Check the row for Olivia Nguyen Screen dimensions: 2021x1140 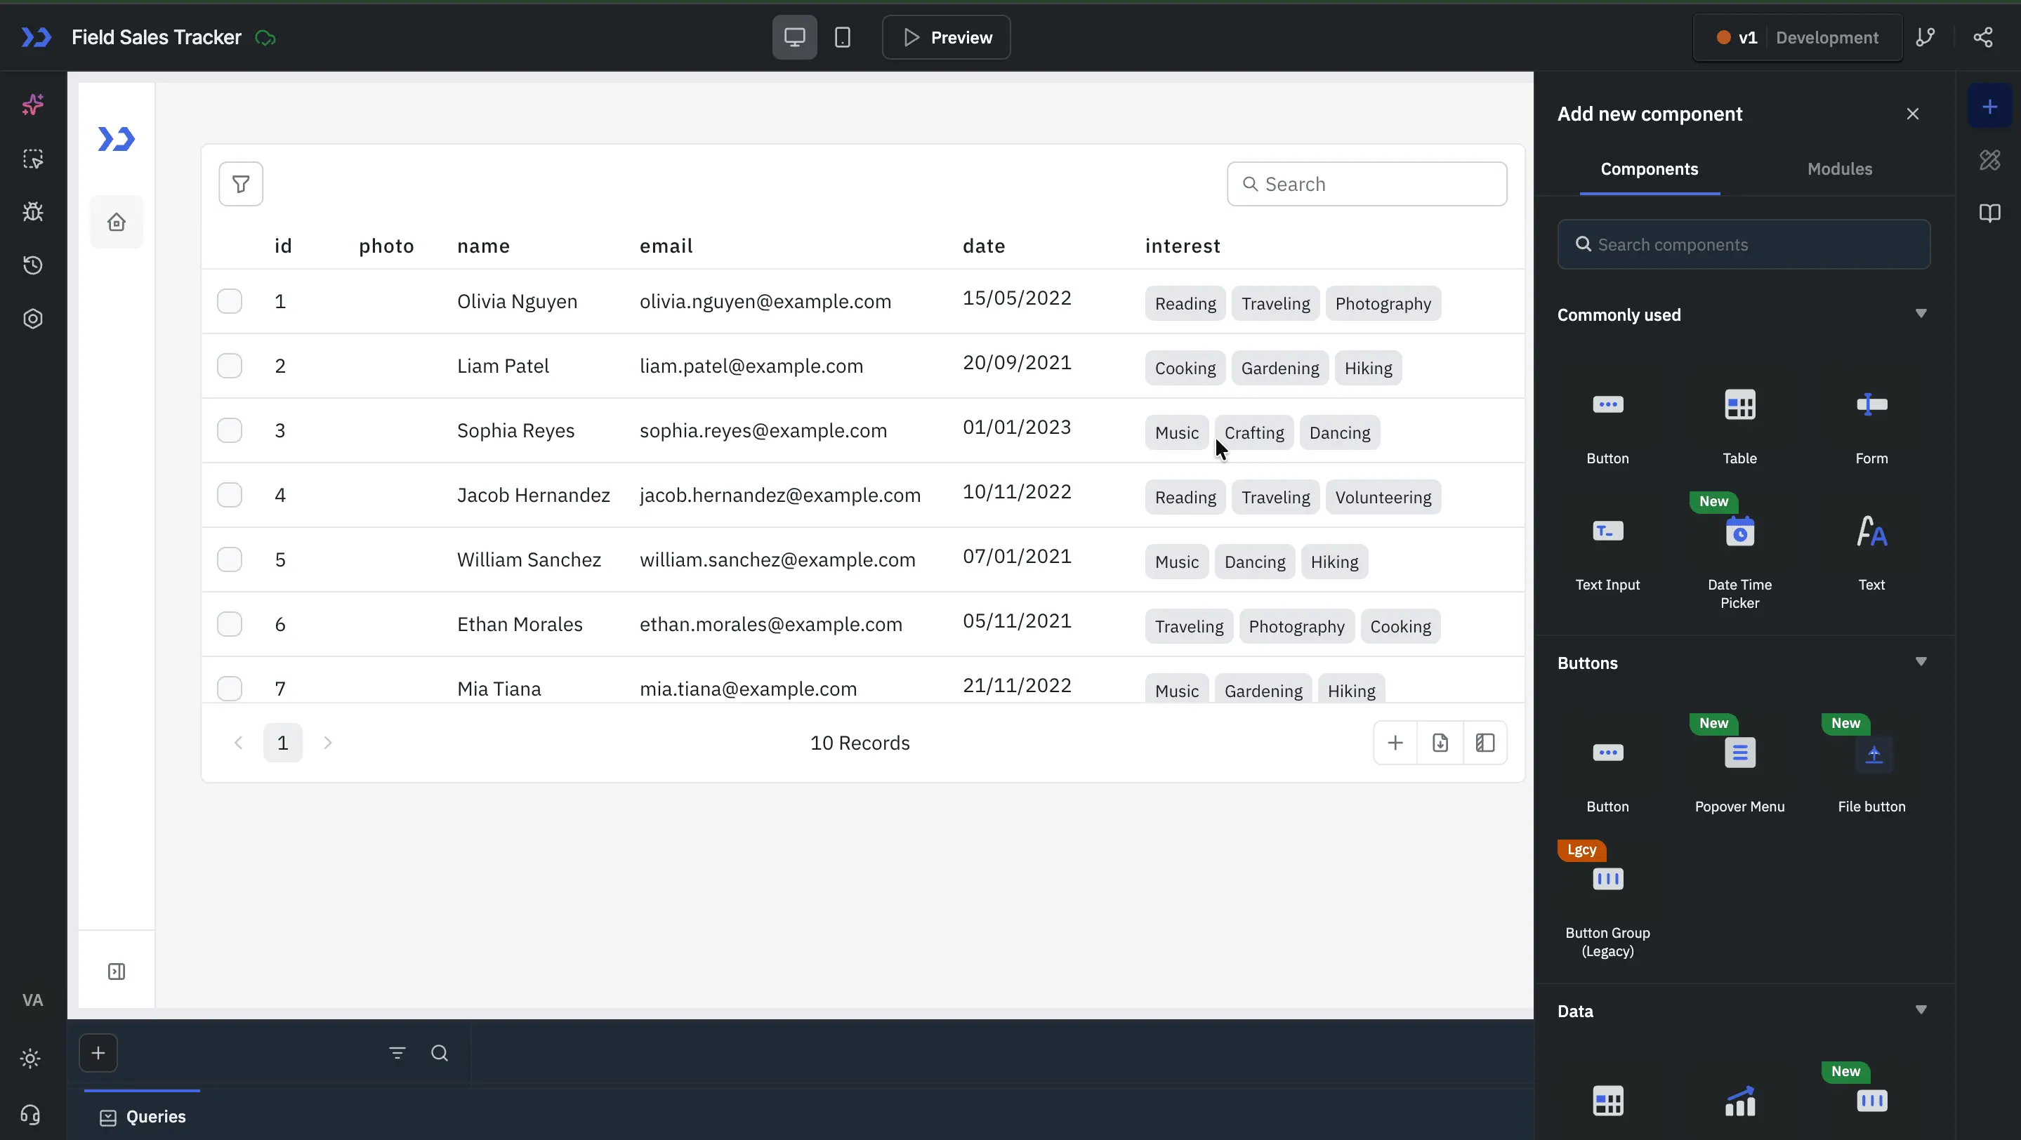click(229, 301)
